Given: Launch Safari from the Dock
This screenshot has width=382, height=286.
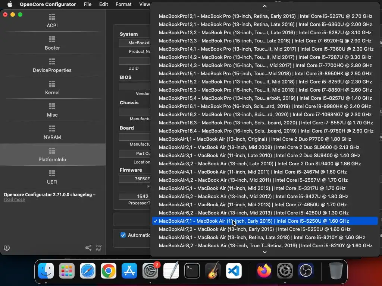Looking at the screenshot, I should (87, 271).
